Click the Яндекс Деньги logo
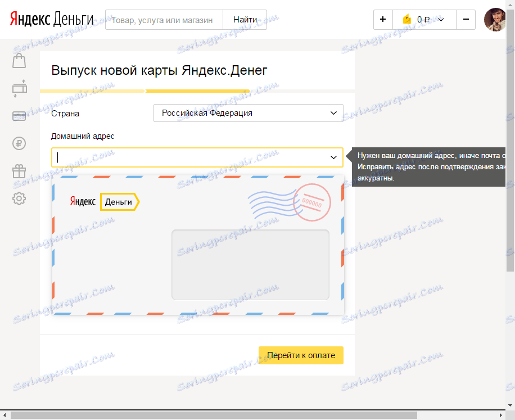The width and height of the screenshot is (515, 420). [52, 19]
